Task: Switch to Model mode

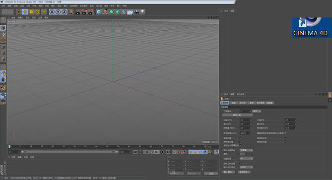Action: pyautogui.click(x=3, y=28)
